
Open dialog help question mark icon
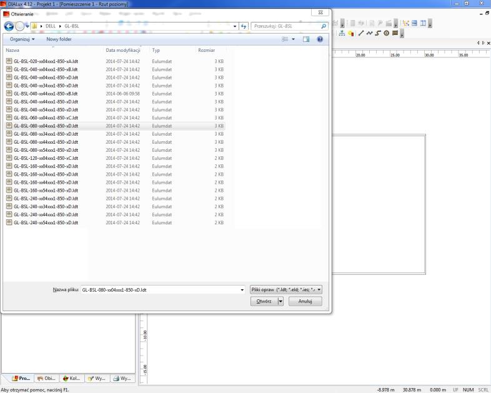pyautogui.click(x=320, y=39)
